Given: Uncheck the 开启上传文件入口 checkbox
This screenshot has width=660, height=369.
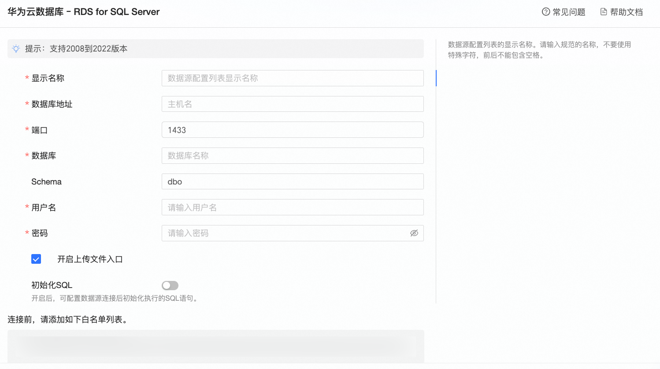Looking at the screenshot, I should pyautogui.click(x=36, y=259).
